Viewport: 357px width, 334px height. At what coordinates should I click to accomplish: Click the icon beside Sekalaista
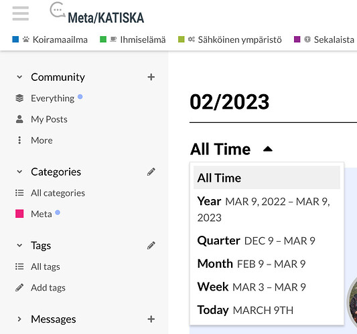[307, 39]
